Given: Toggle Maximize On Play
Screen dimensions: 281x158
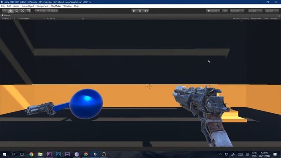Looking at the screenshot, I should tap(241, 18).
